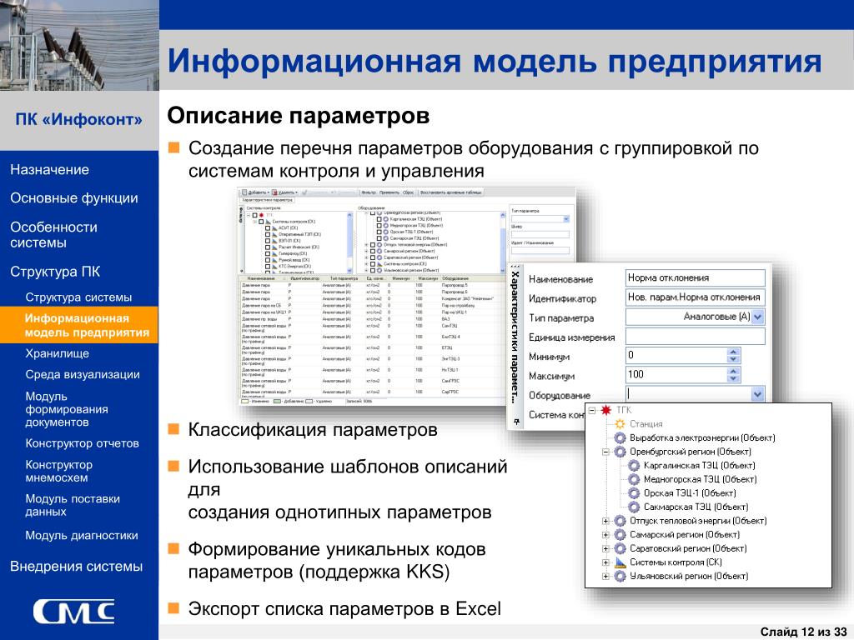Screen dimensions: 854x640
Task: Click gear icon of Ульяновский регион in dropdown tree
Action: click(x=620, y=576)
